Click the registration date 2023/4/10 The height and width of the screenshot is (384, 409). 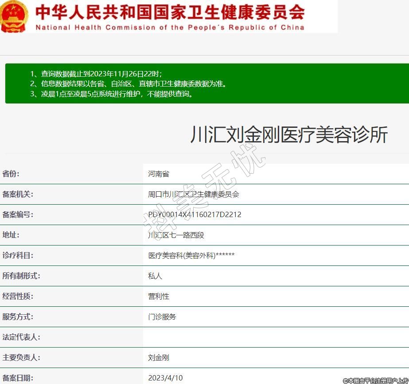(x=165, y=378)
